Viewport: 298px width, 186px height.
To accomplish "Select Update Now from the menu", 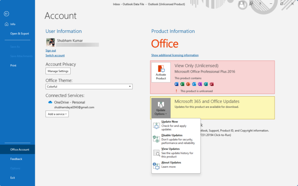I will tap(176, 126).
